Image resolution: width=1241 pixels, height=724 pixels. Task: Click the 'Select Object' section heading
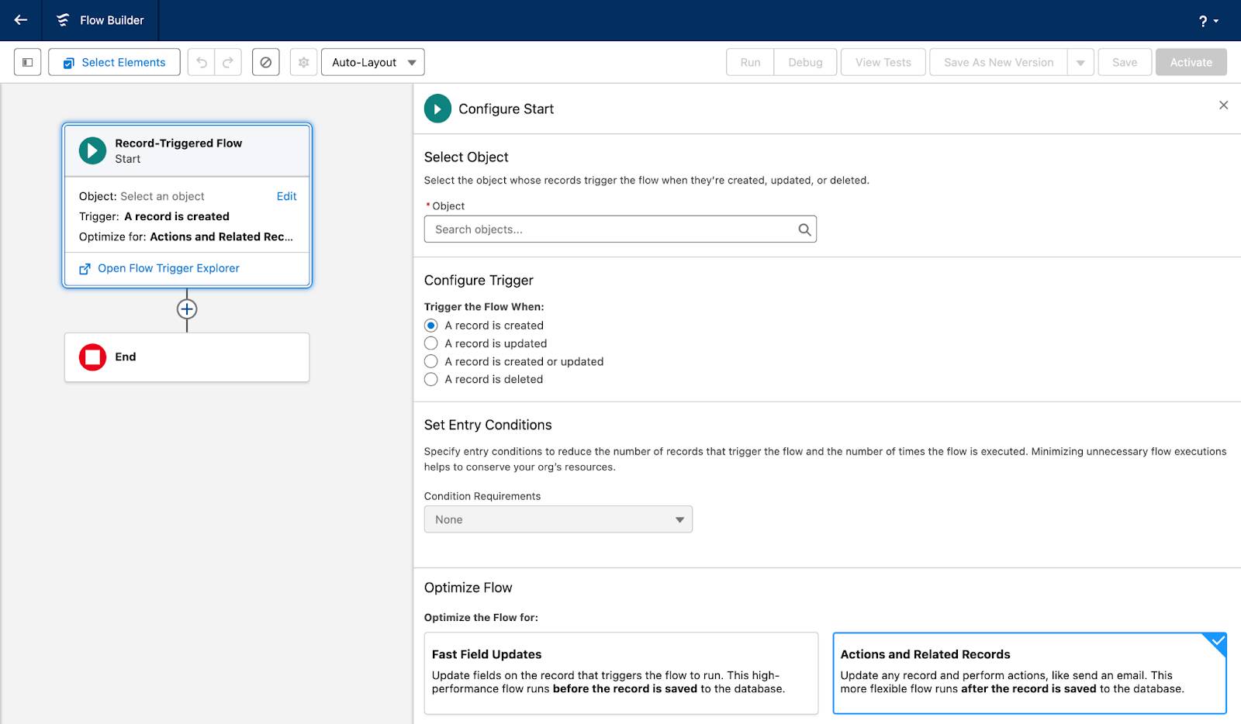[x=466, y=157]
